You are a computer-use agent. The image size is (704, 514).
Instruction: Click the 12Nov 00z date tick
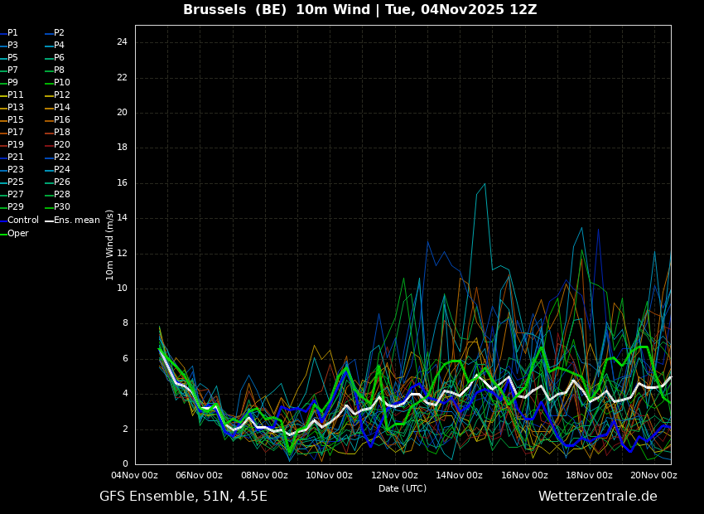[394, 476]
